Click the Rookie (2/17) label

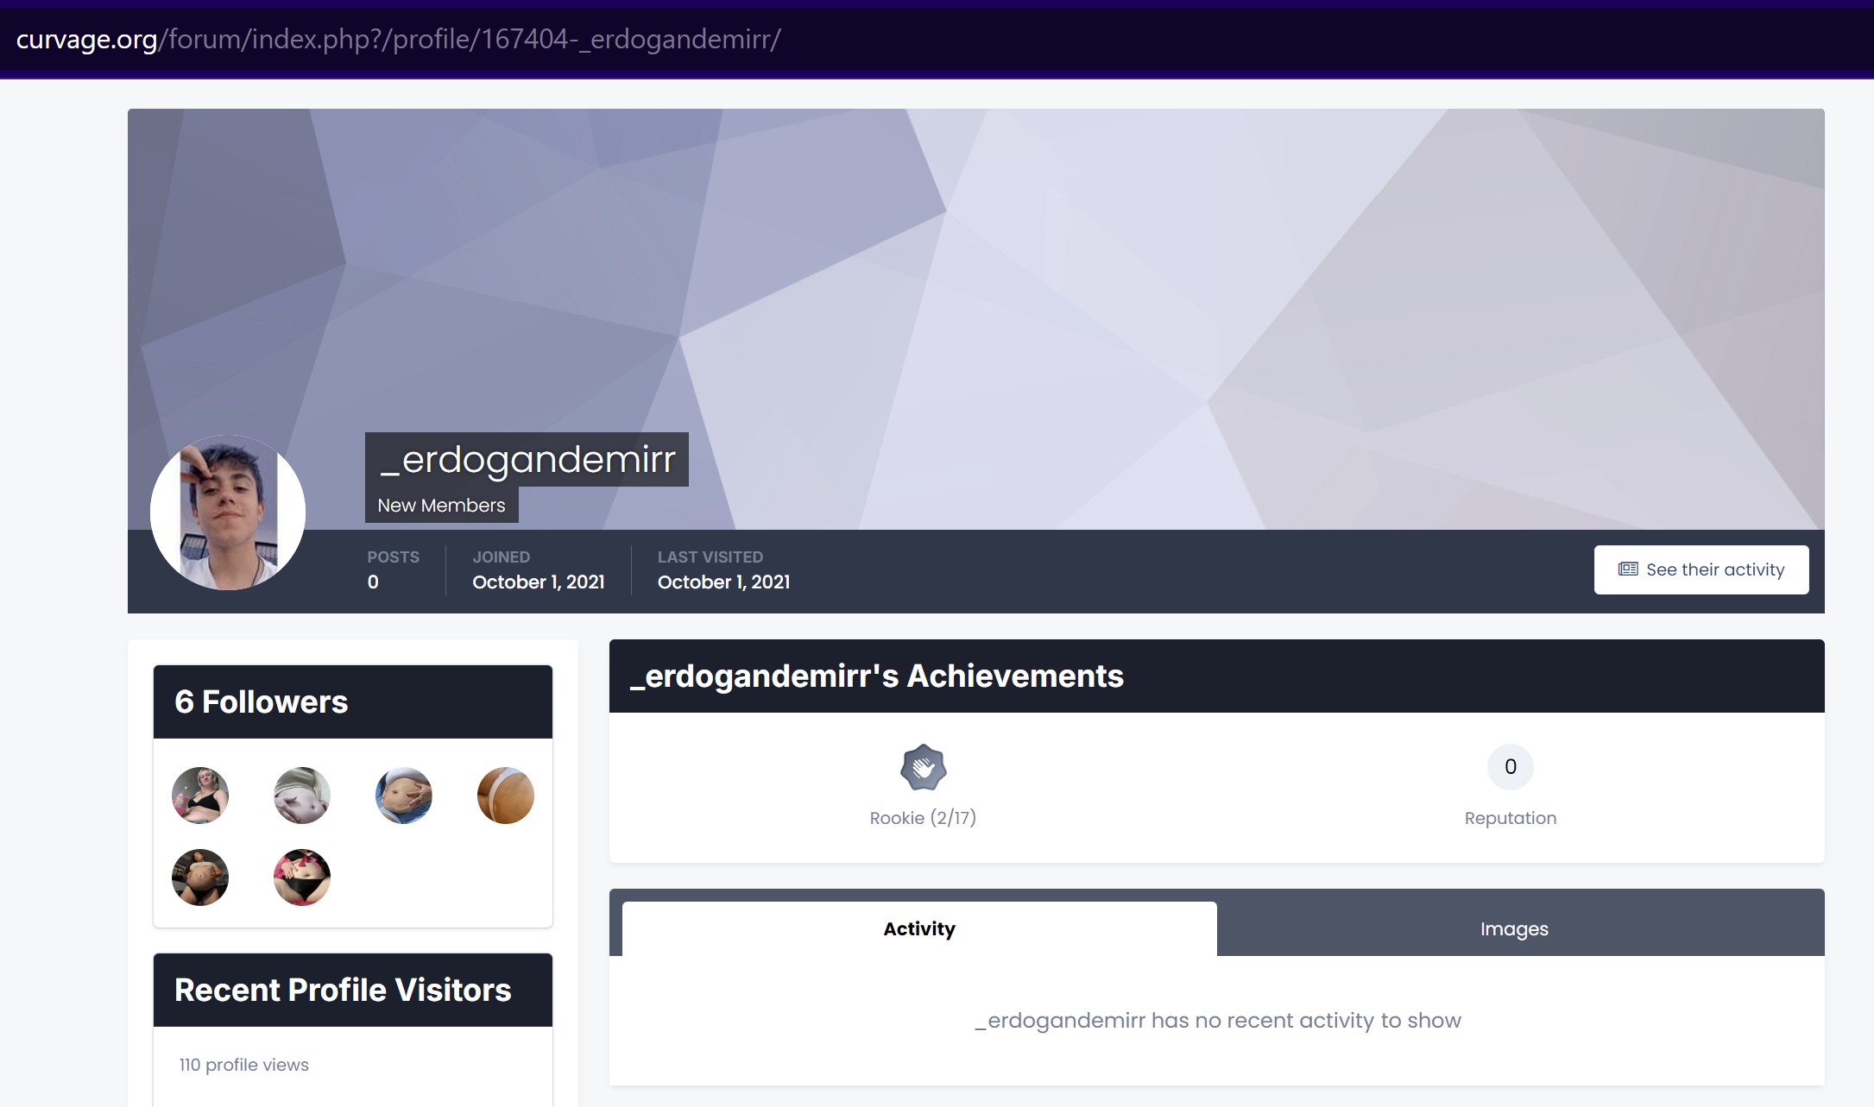click(x=923, y=818)
